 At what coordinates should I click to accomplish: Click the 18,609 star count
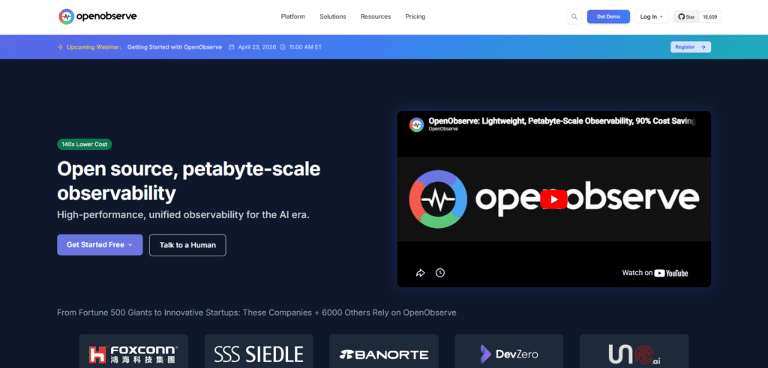(709, 16)
